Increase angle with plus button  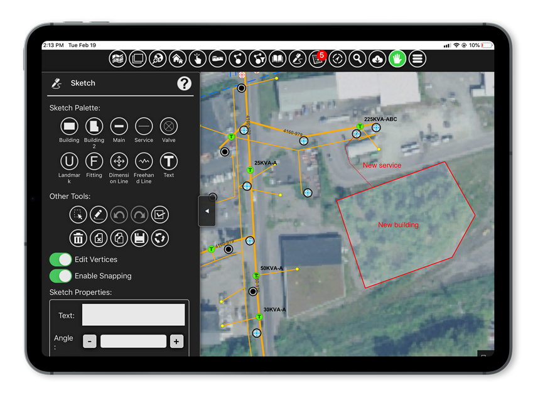176,341
